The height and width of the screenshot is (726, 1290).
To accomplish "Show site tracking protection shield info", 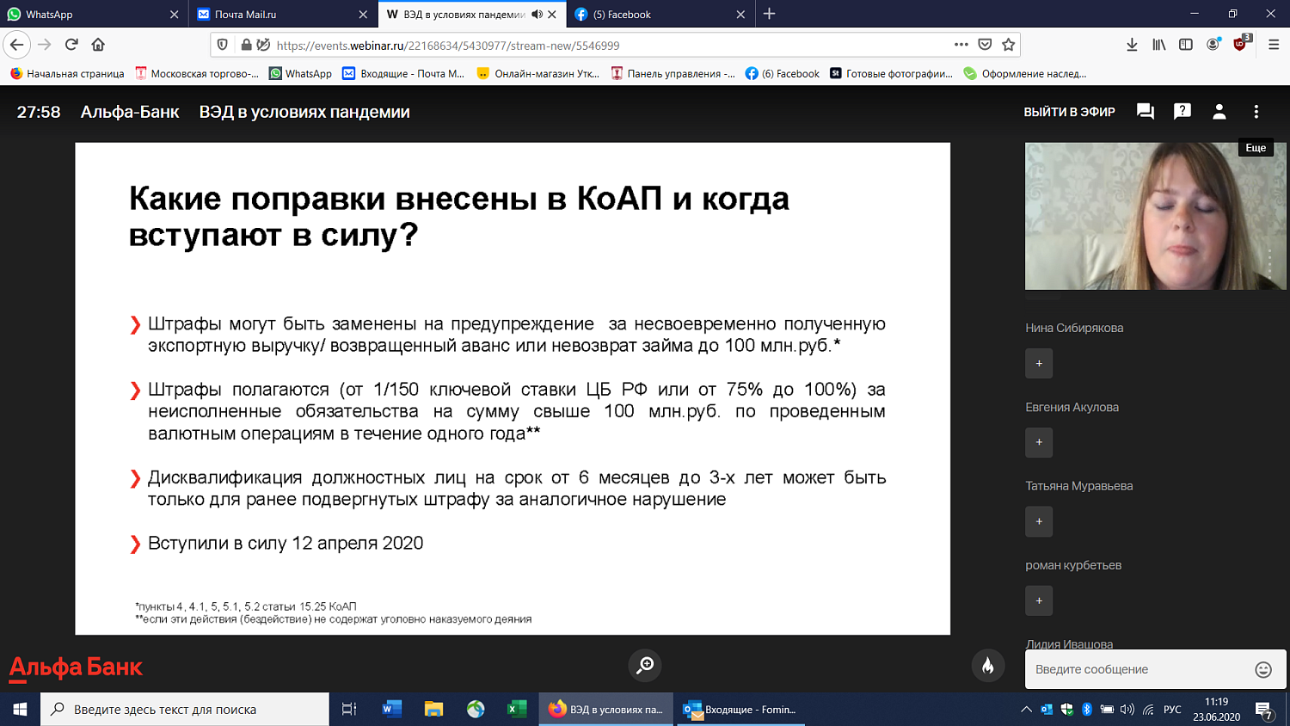I will coord(222,45).
